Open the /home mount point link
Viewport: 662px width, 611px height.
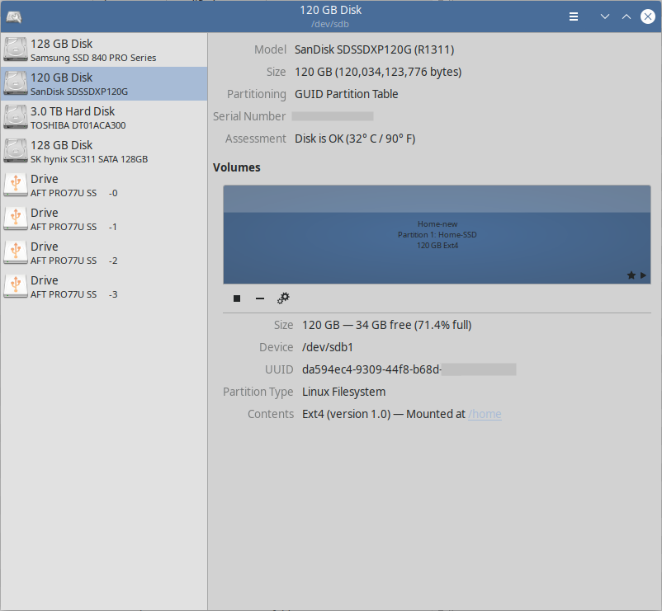point(485,414)
